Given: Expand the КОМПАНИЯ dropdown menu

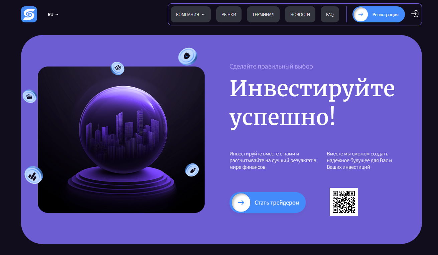Looking at the screenshot, I should tap(187, 14).
